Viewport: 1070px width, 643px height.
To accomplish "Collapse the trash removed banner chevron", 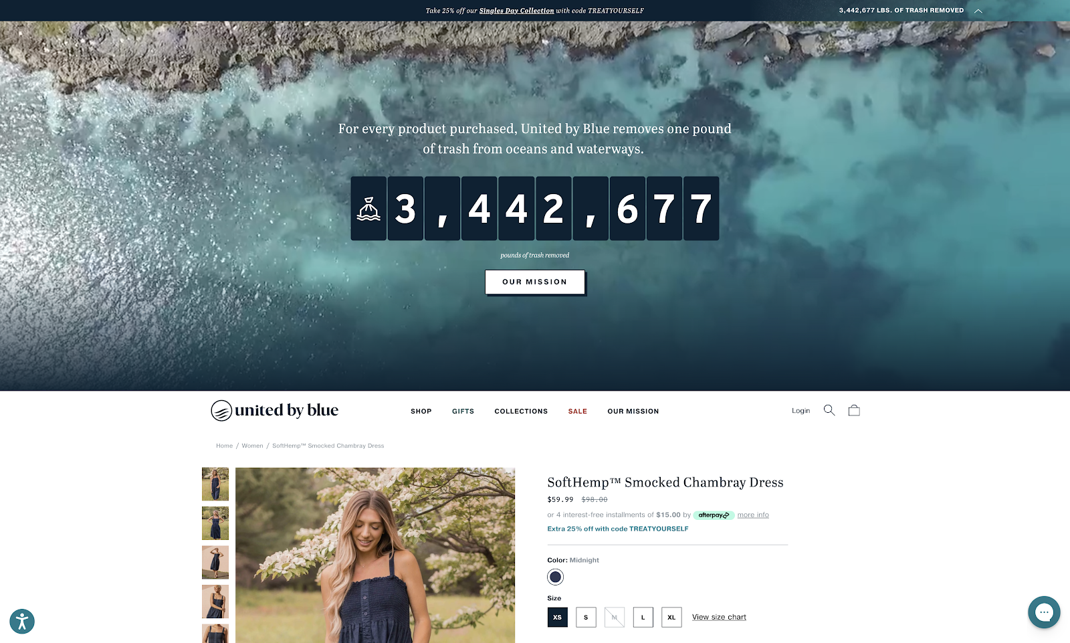I will click(978, 10).
